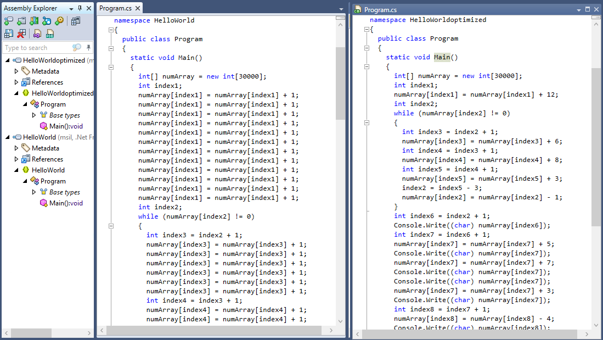Toggle the pin next to the search box
The image size is (603, 340).
coord(89,47)
